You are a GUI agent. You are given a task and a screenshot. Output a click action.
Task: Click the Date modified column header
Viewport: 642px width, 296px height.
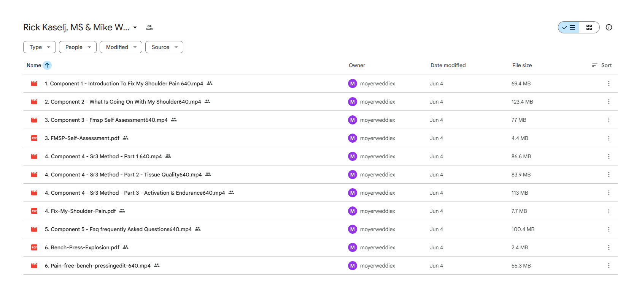coord(448,65)
